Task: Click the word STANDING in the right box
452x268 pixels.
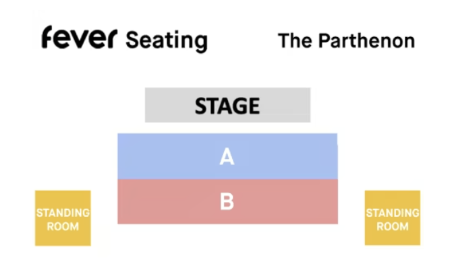Action: (393, 213)
